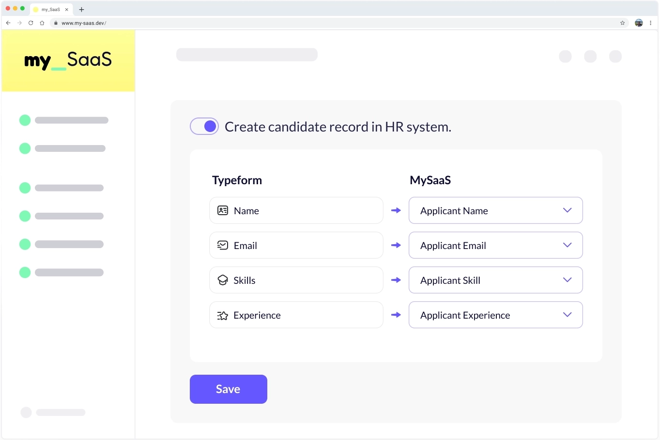Open a new browser tab

pos(82,9)
